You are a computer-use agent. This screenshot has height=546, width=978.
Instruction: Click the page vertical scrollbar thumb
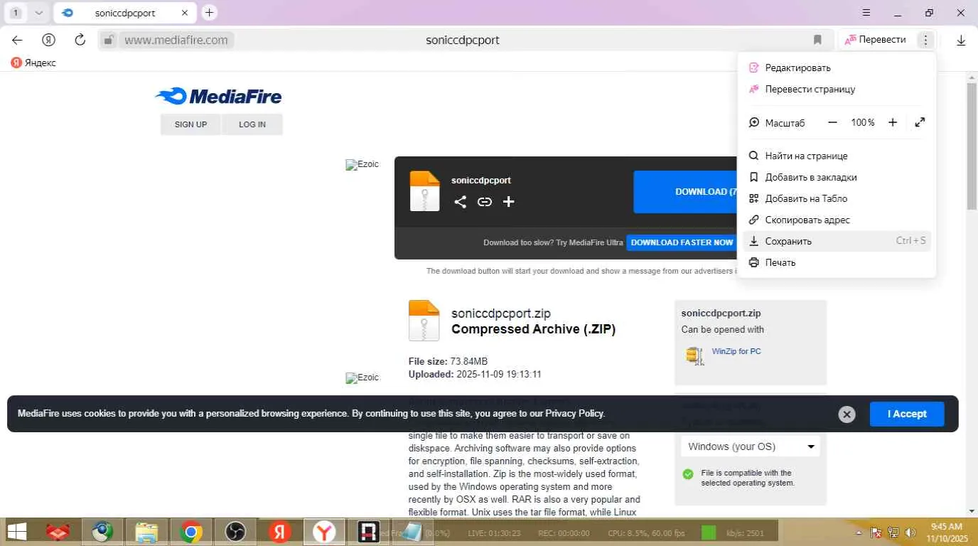pos(972,146)
